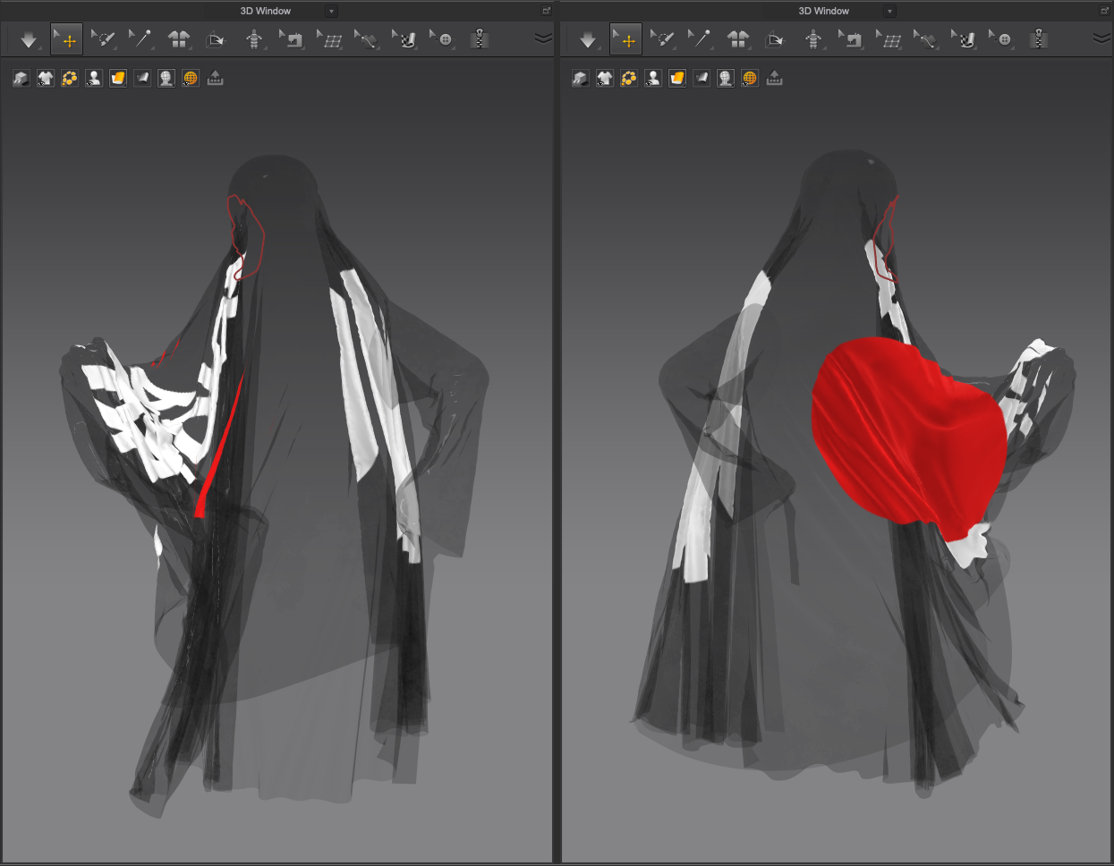Open the right 3D Window title dropdown
The width and height of the screenshot is (1114, 866).
coord(889,12)
